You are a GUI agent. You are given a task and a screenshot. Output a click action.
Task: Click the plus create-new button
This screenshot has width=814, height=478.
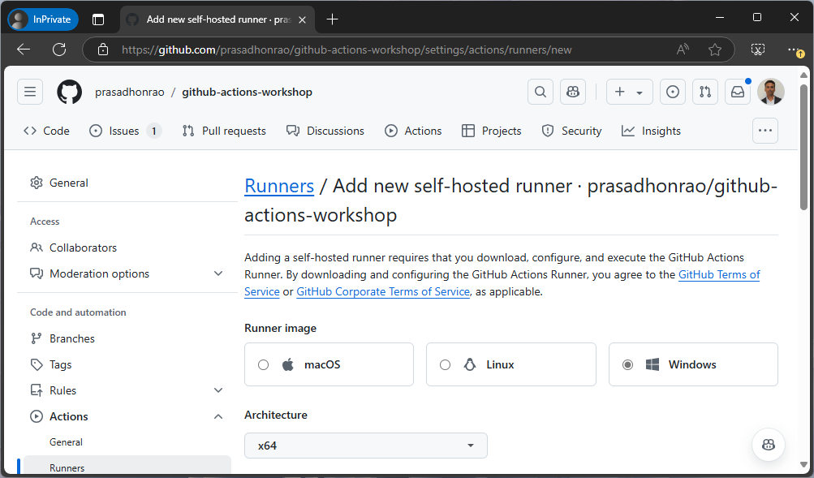click(620, 92)
